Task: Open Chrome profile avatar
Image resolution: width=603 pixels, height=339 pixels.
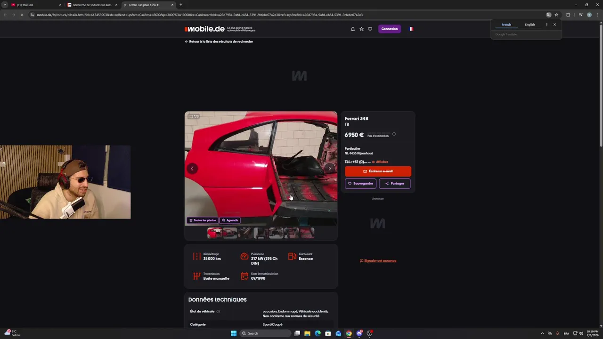Action: point(589,15)
